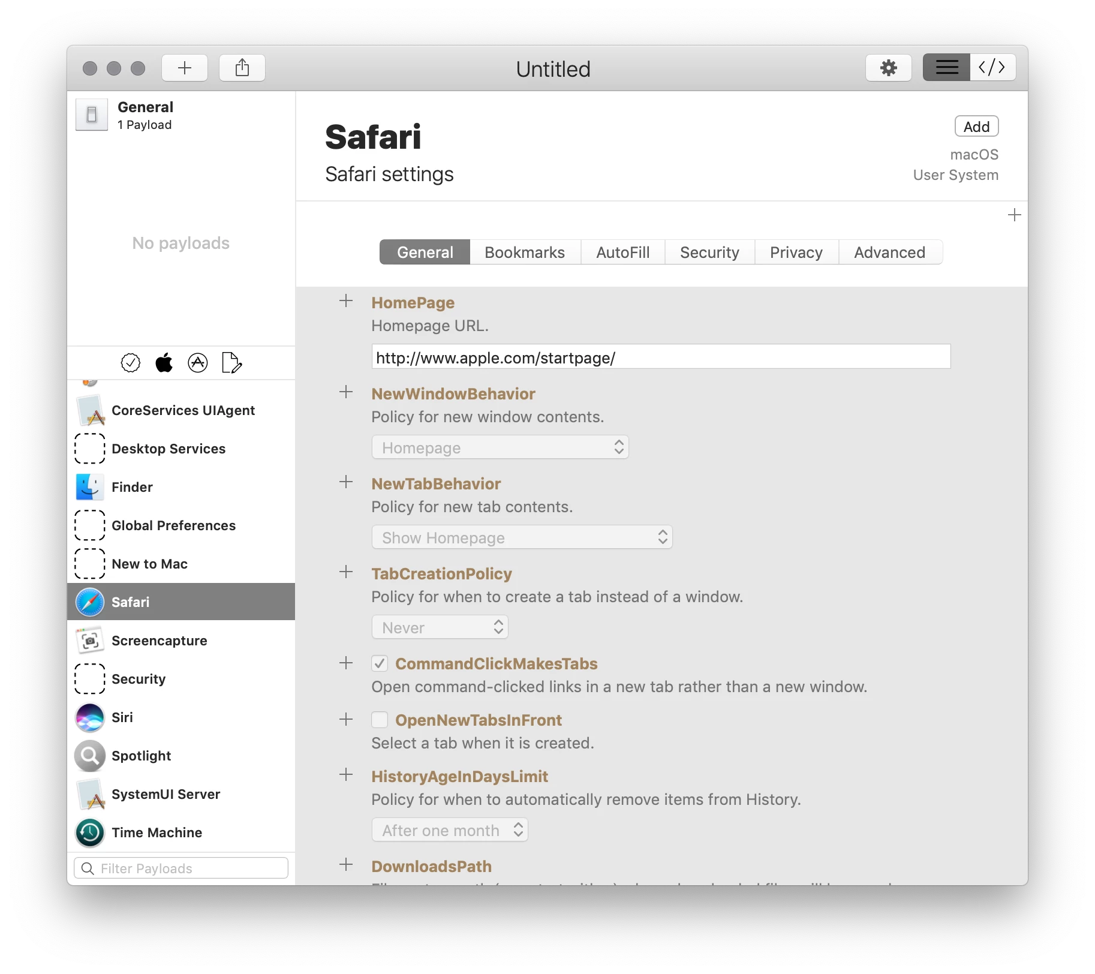Open the gear settings toolbar button

coord(889,68)
